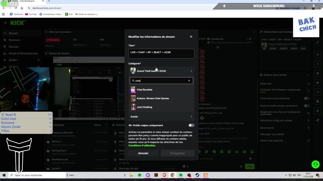Viewport: 323px width, 181px height.
Task: Click the stream preview thumbnail
Action: 89,88
